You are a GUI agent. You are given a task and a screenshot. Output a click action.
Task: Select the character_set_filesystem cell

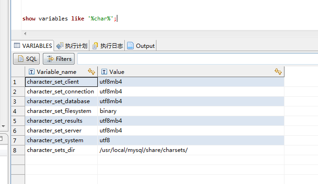coord(61,111)
